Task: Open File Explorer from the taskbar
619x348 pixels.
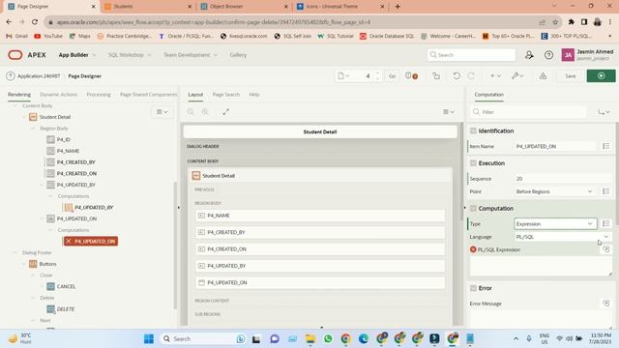Action: 310,338
